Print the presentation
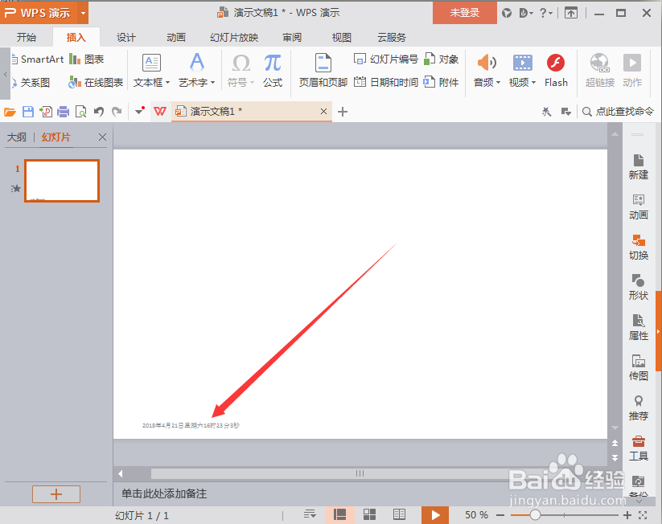The width and height of the screenshot is (662, 524). [63, 112]
